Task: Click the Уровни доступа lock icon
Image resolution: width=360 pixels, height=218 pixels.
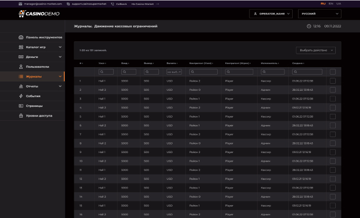Action: coord(20,115)
